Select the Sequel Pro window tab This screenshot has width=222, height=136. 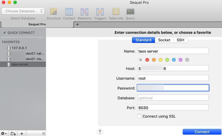[37, 25]
